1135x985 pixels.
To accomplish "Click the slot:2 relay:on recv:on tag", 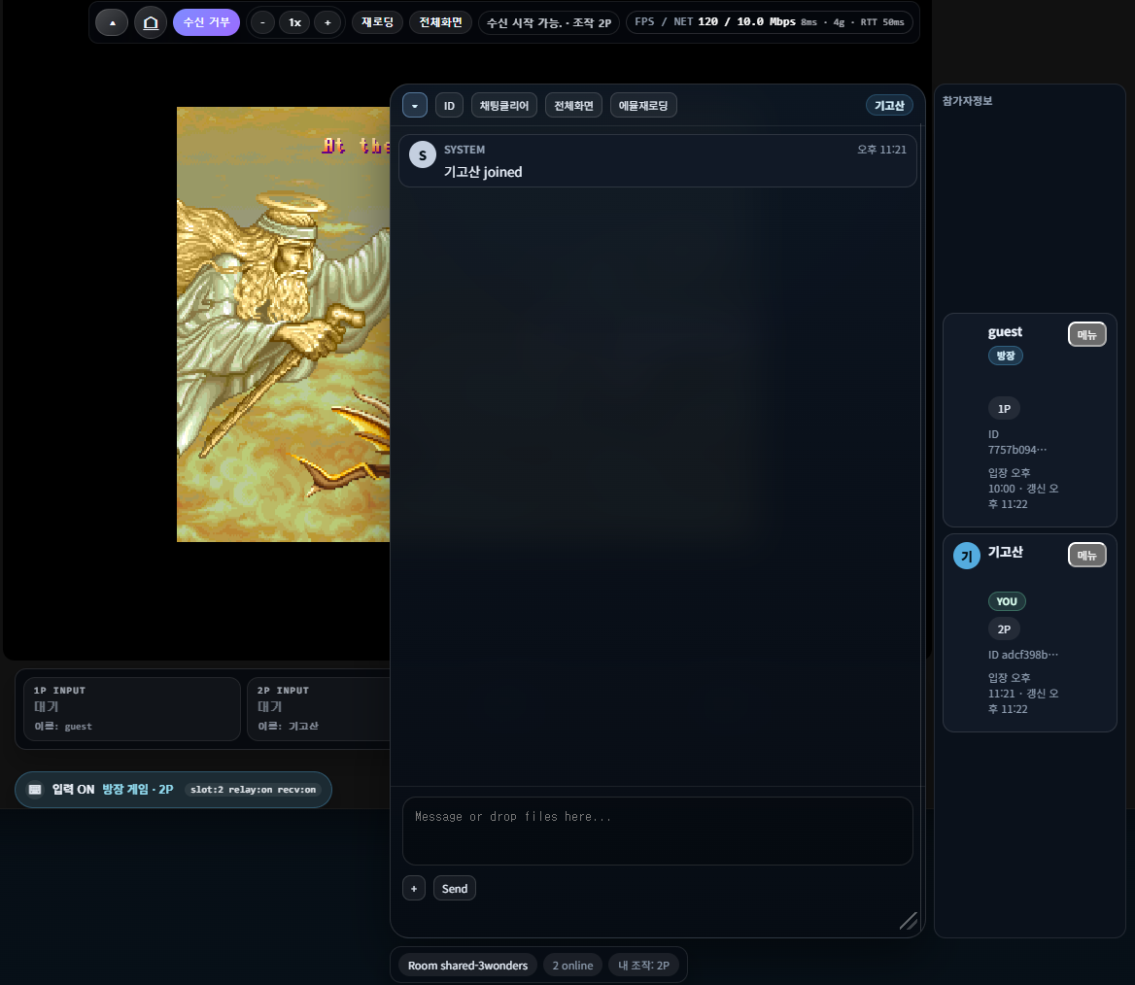I will click(x=254, y=790).
